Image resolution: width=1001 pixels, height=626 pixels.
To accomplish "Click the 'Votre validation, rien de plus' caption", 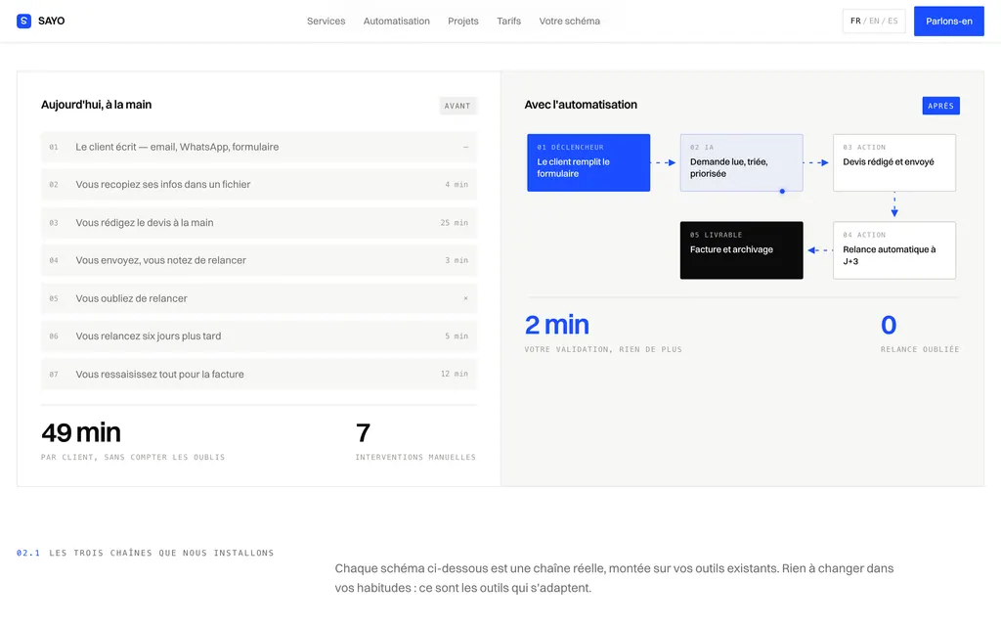I will [x=603, y=349].
